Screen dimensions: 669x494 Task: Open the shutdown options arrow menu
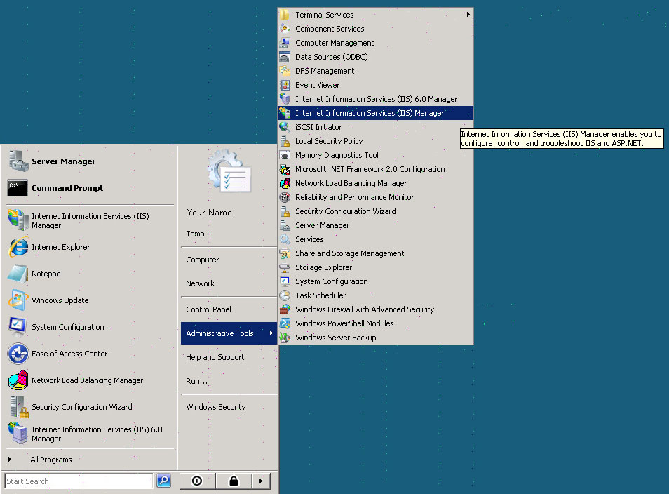tap(261, 481)
